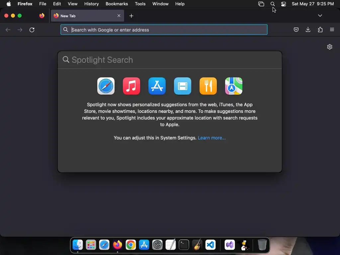Open Launchpad from the Dock
Image resolution: width=340 pixels, height=255 pixels.
point(91,245)
